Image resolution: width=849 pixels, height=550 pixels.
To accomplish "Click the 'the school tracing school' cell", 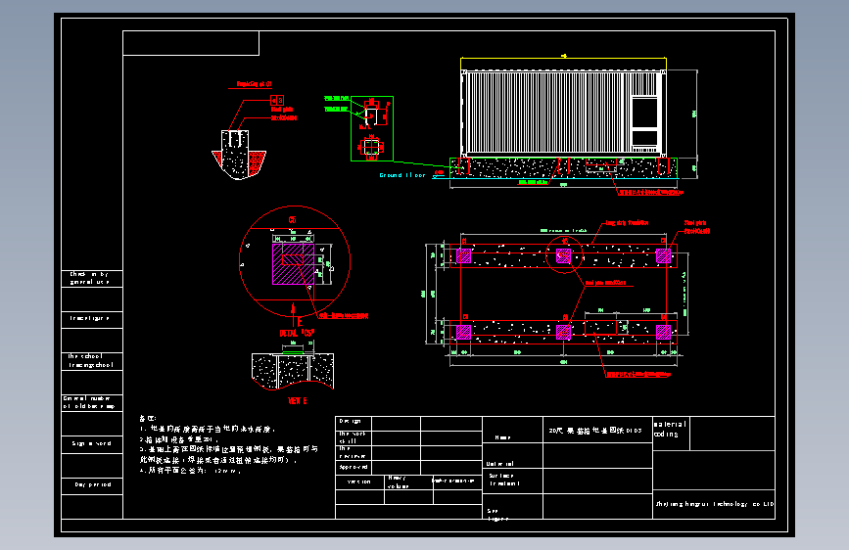I will (x=92, y=361).
